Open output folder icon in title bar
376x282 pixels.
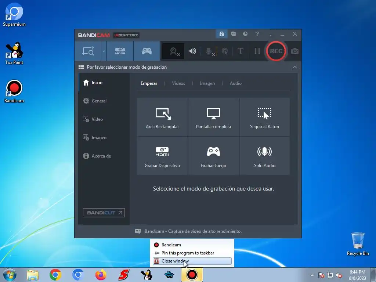234,34
